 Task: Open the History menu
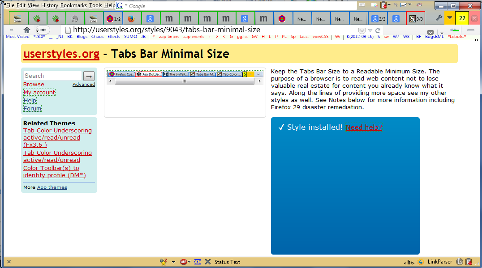[49, 5]
